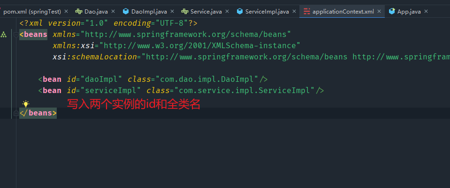The height and width of the screenshot is (188, 450).
Task: Click the Spring beans gutter icon
Action: click(x=4, y=34)
